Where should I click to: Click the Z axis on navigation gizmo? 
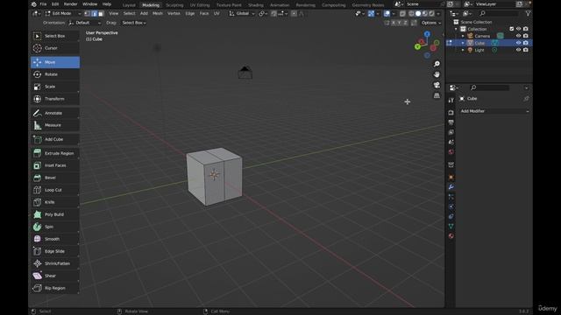[427, 34]
